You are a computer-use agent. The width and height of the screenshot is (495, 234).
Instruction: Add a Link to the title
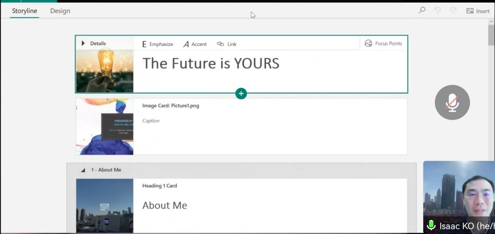click(x=227, y=44)
